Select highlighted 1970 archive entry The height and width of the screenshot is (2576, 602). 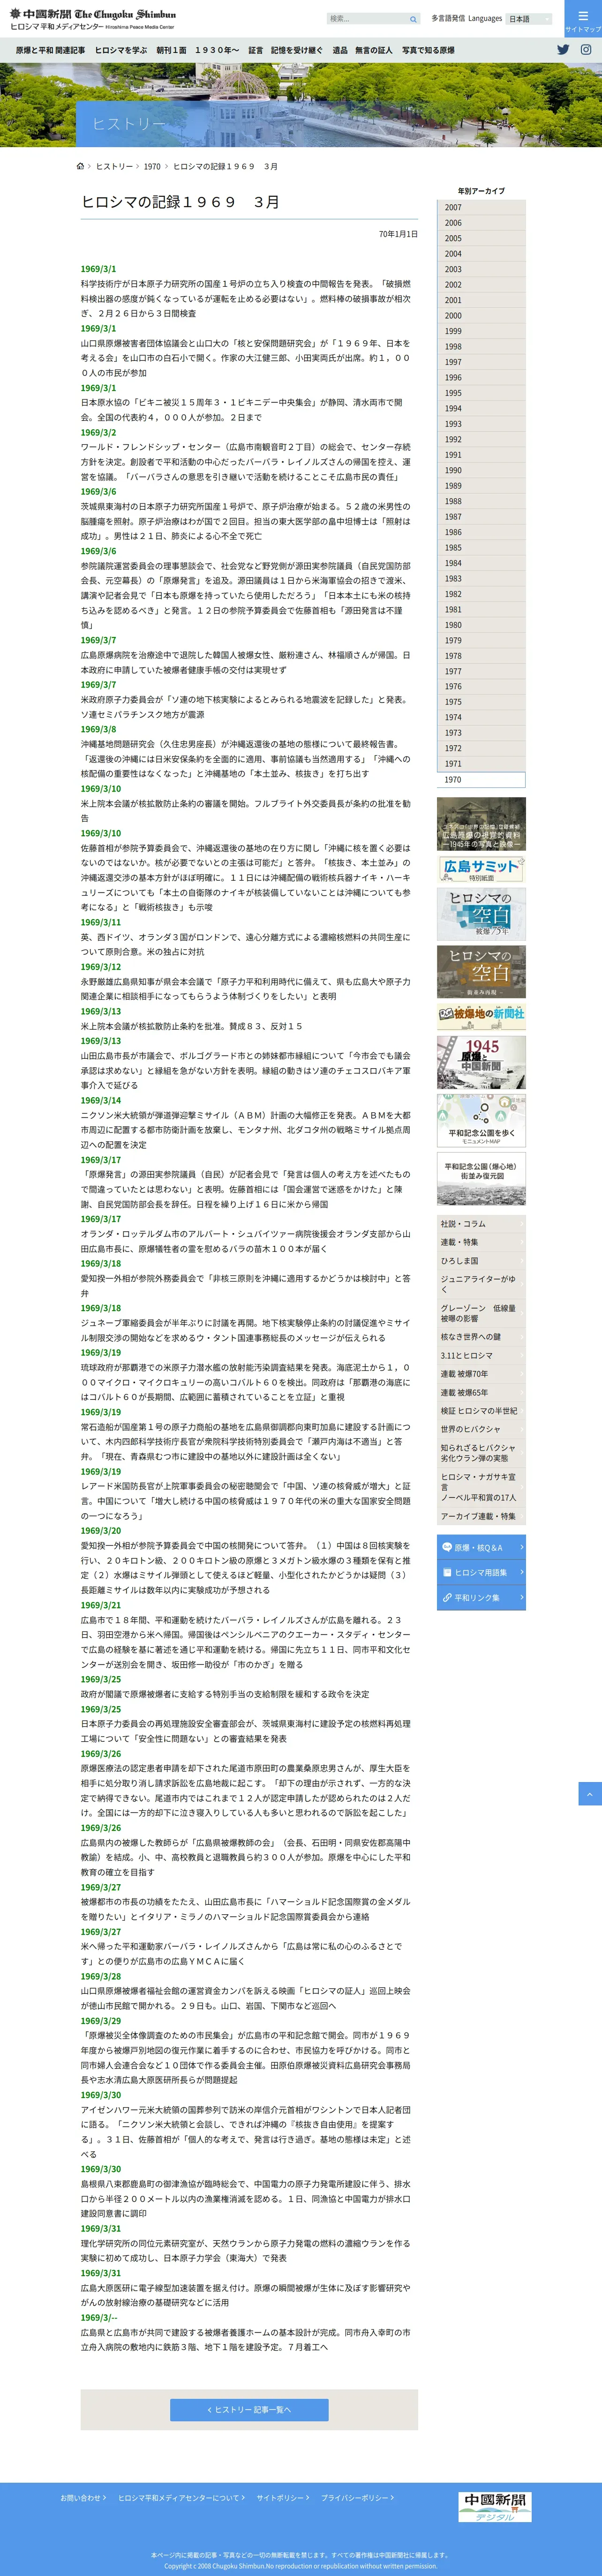pos(481,780)
